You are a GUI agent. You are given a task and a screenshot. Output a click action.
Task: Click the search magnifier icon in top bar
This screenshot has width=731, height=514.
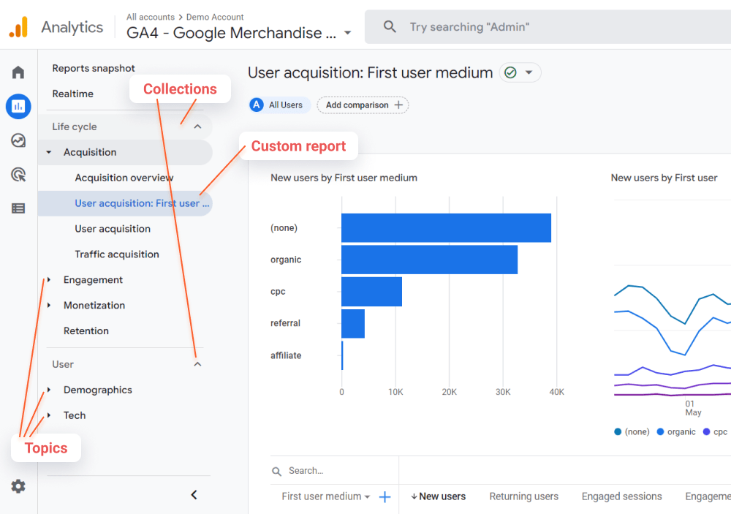(390, 26)
